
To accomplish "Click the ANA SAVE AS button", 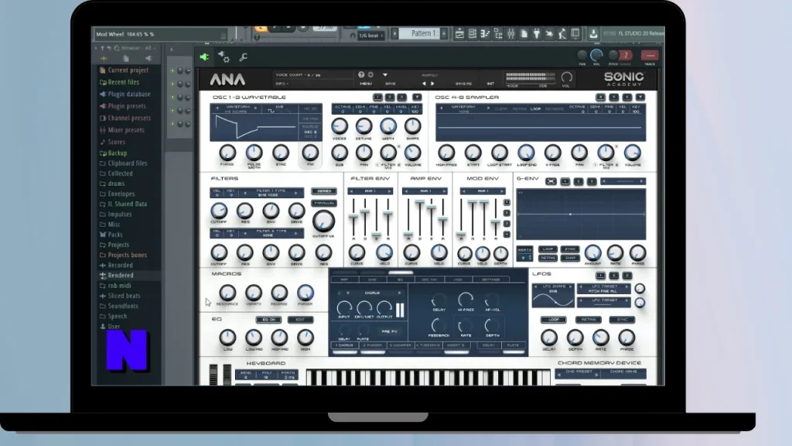I will 463,84.
